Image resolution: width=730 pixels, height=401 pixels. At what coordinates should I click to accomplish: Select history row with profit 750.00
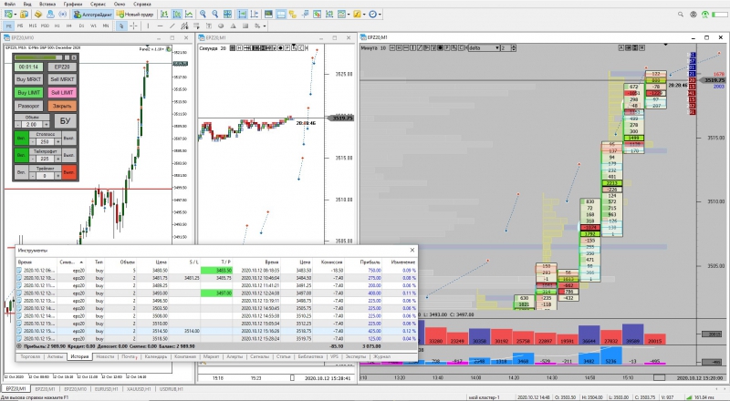216,271
